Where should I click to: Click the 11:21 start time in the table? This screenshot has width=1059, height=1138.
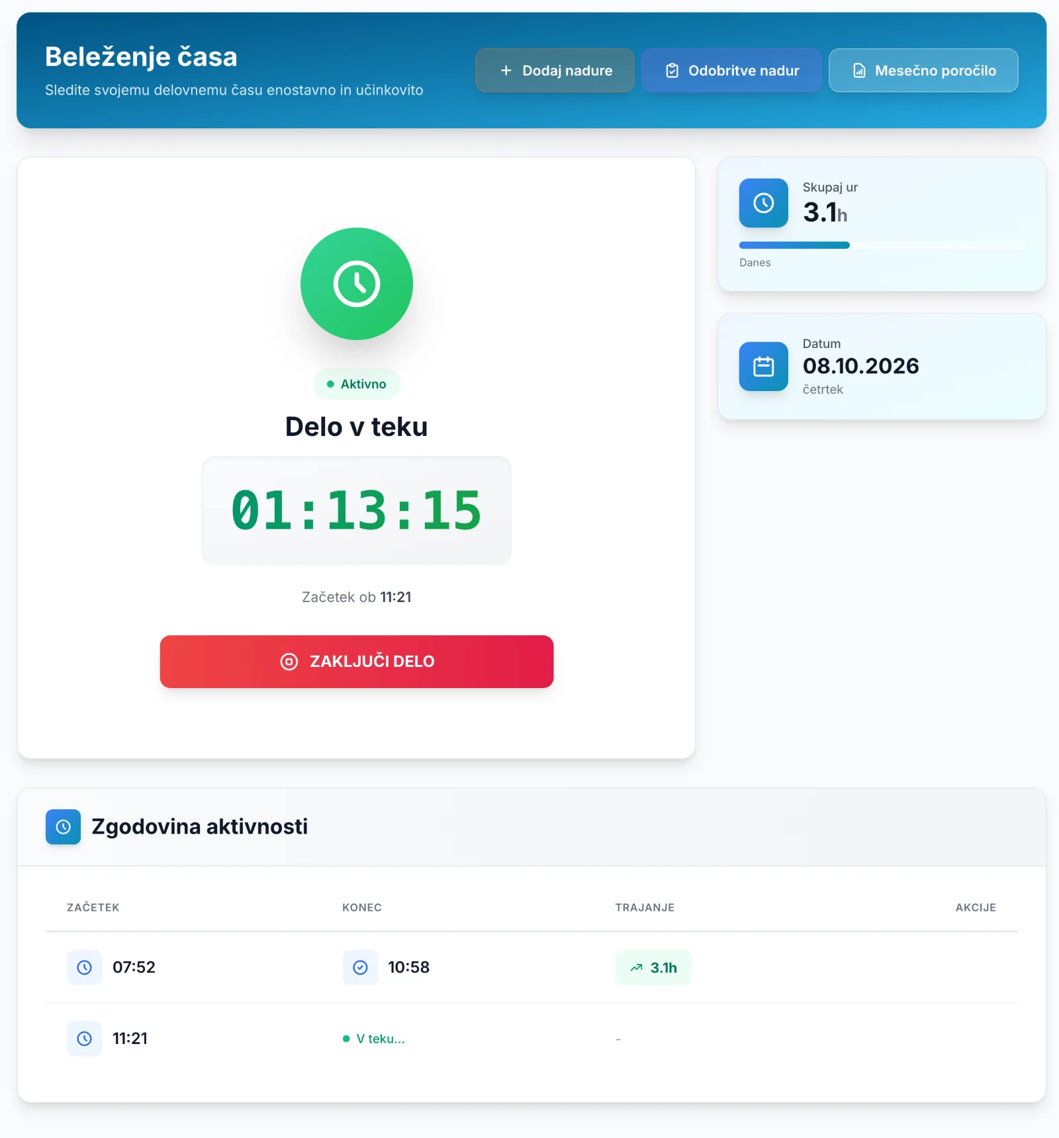pos(130,1039)
